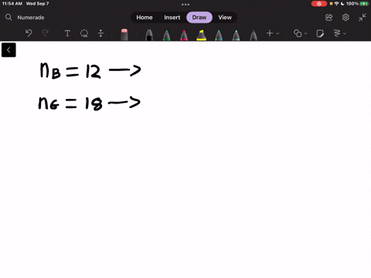Pick the light teal pen
The width and height of the screenshot is (371, 278).
[x=236, y=35]
